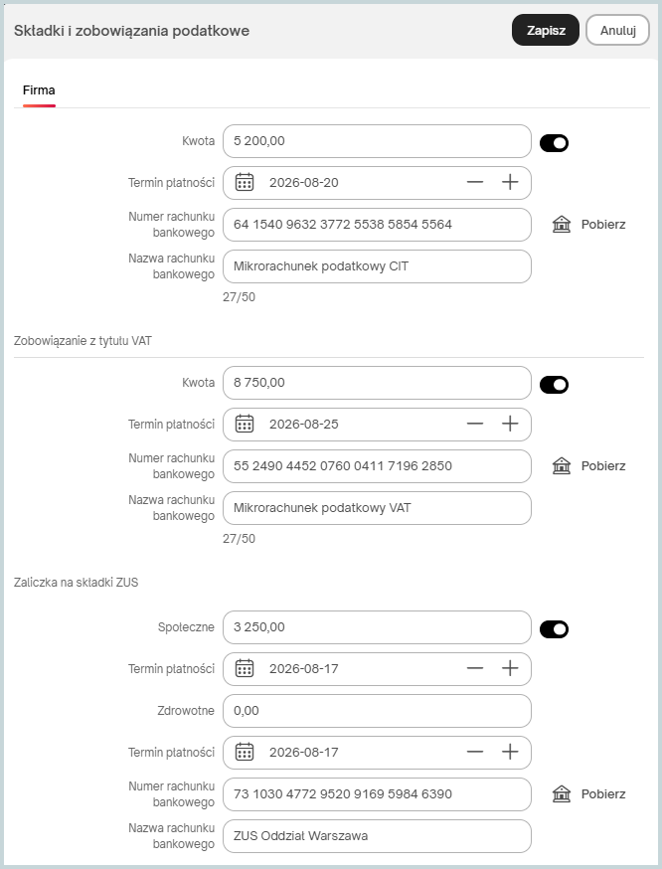The image size is (662, 869).
Task: Open calendar icon for date 2026-08-25
Action: click(245, 424)
